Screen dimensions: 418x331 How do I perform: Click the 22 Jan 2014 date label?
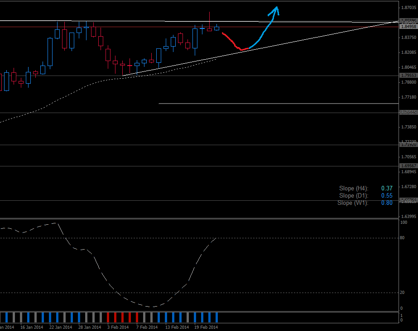(61, 327)
